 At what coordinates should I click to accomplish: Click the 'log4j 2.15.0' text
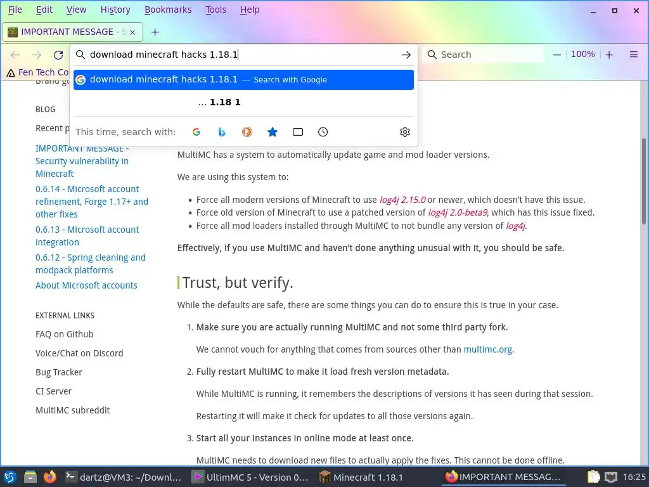pos(402,200)
